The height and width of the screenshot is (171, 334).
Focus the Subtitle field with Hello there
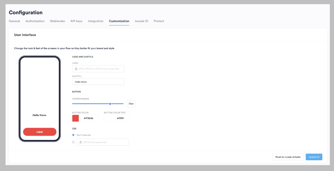coord(98,82)
